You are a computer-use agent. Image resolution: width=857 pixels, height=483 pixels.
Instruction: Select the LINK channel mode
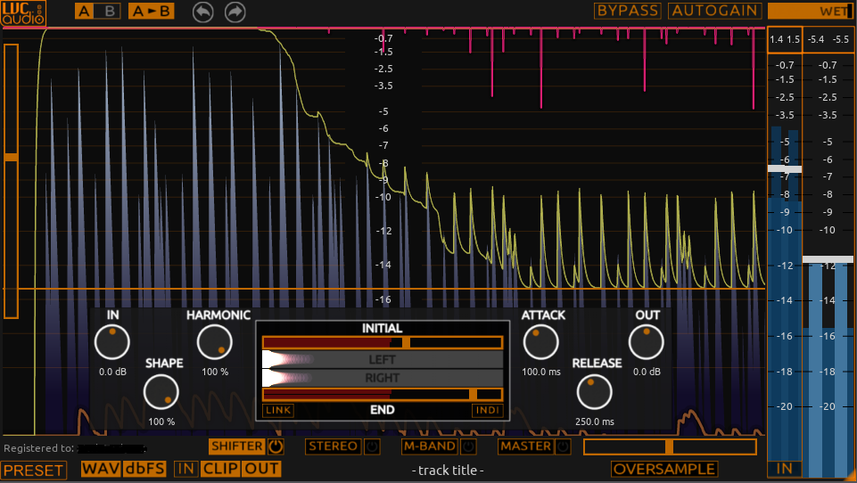click(x=278, y=410)
